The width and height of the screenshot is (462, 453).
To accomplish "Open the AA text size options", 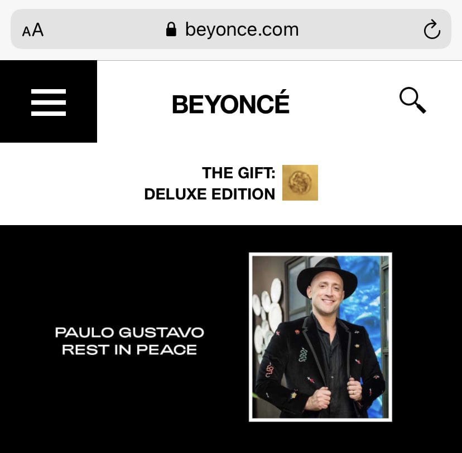I will [x=33, y=30].
